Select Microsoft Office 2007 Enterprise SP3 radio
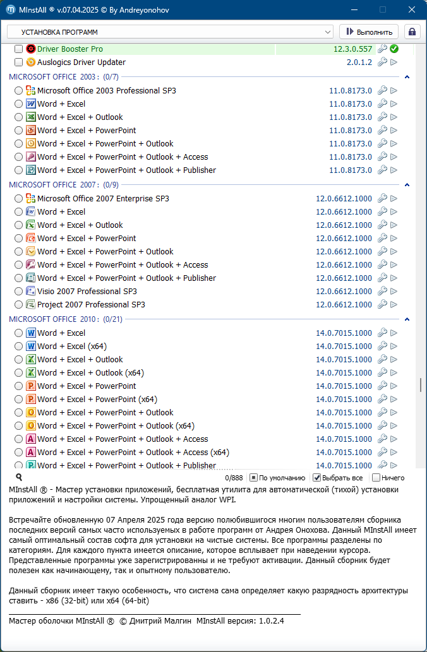 tap(18, 199)
